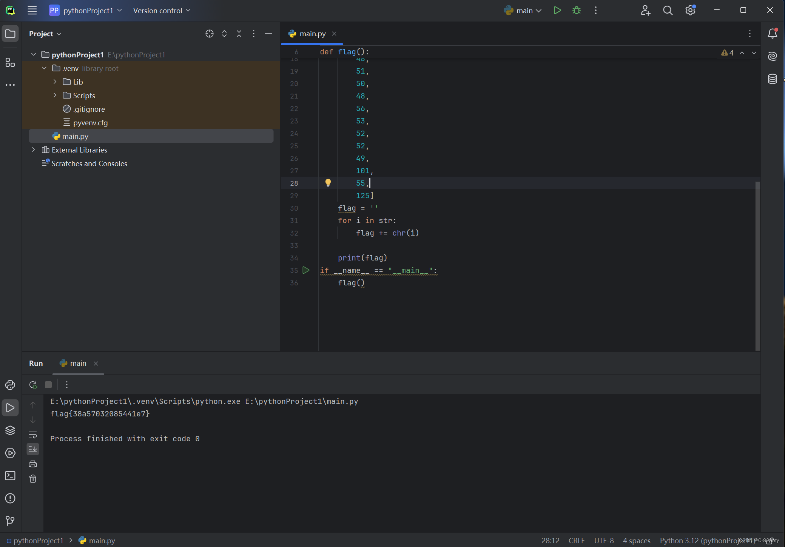
Task: Select pyvenv.cfg file in tree
Action: pyautogui.click(x=85, y=123)
